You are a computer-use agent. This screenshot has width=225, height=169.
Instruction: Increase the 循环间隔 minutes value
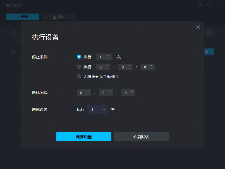click(x=110, y=91)
